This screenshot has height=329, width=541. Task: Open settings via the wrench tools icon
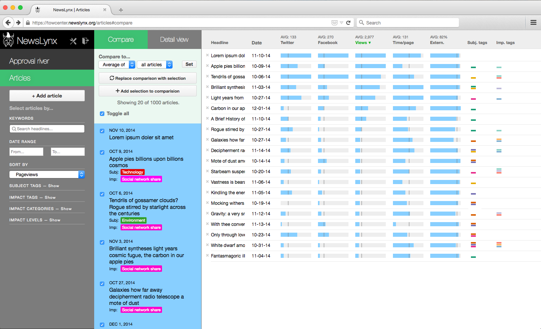[x=73, y=41]
